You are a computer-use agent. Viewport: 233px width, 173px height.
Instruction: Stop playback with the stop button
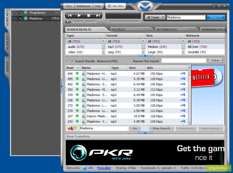coord(89,16)
